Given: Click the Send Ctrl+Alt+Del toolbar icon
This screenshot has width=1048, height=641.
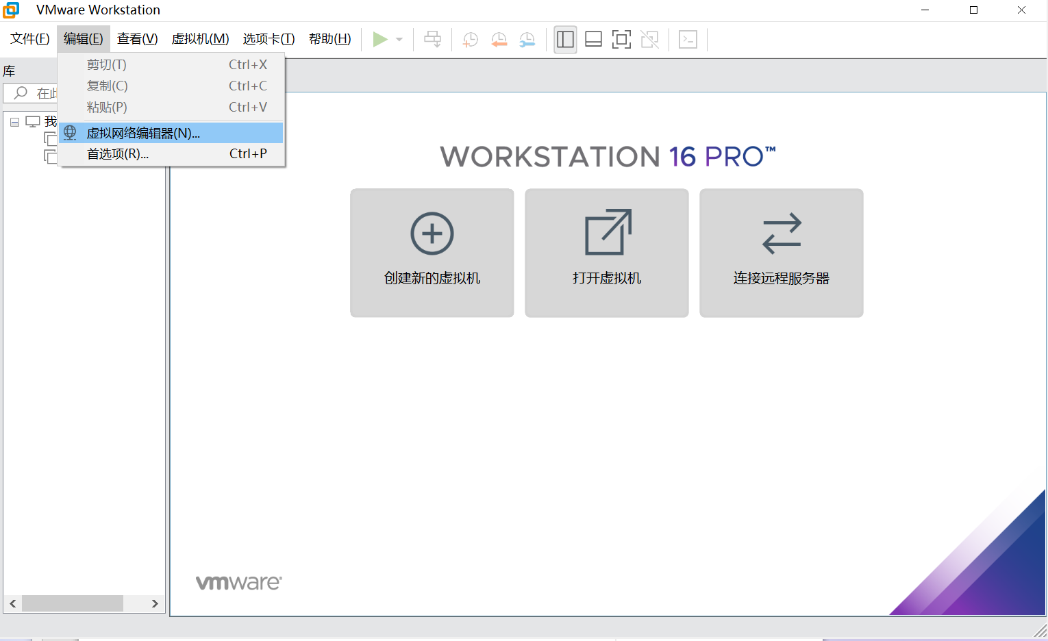Looking at the screenshot, I should [432, 39].
